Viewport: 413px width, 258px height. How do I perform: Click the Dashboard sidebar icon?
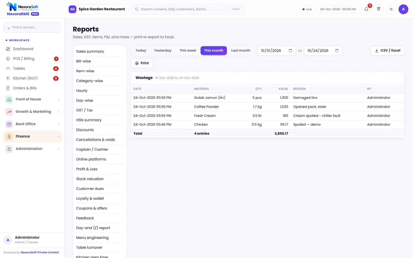click(8, 49)
